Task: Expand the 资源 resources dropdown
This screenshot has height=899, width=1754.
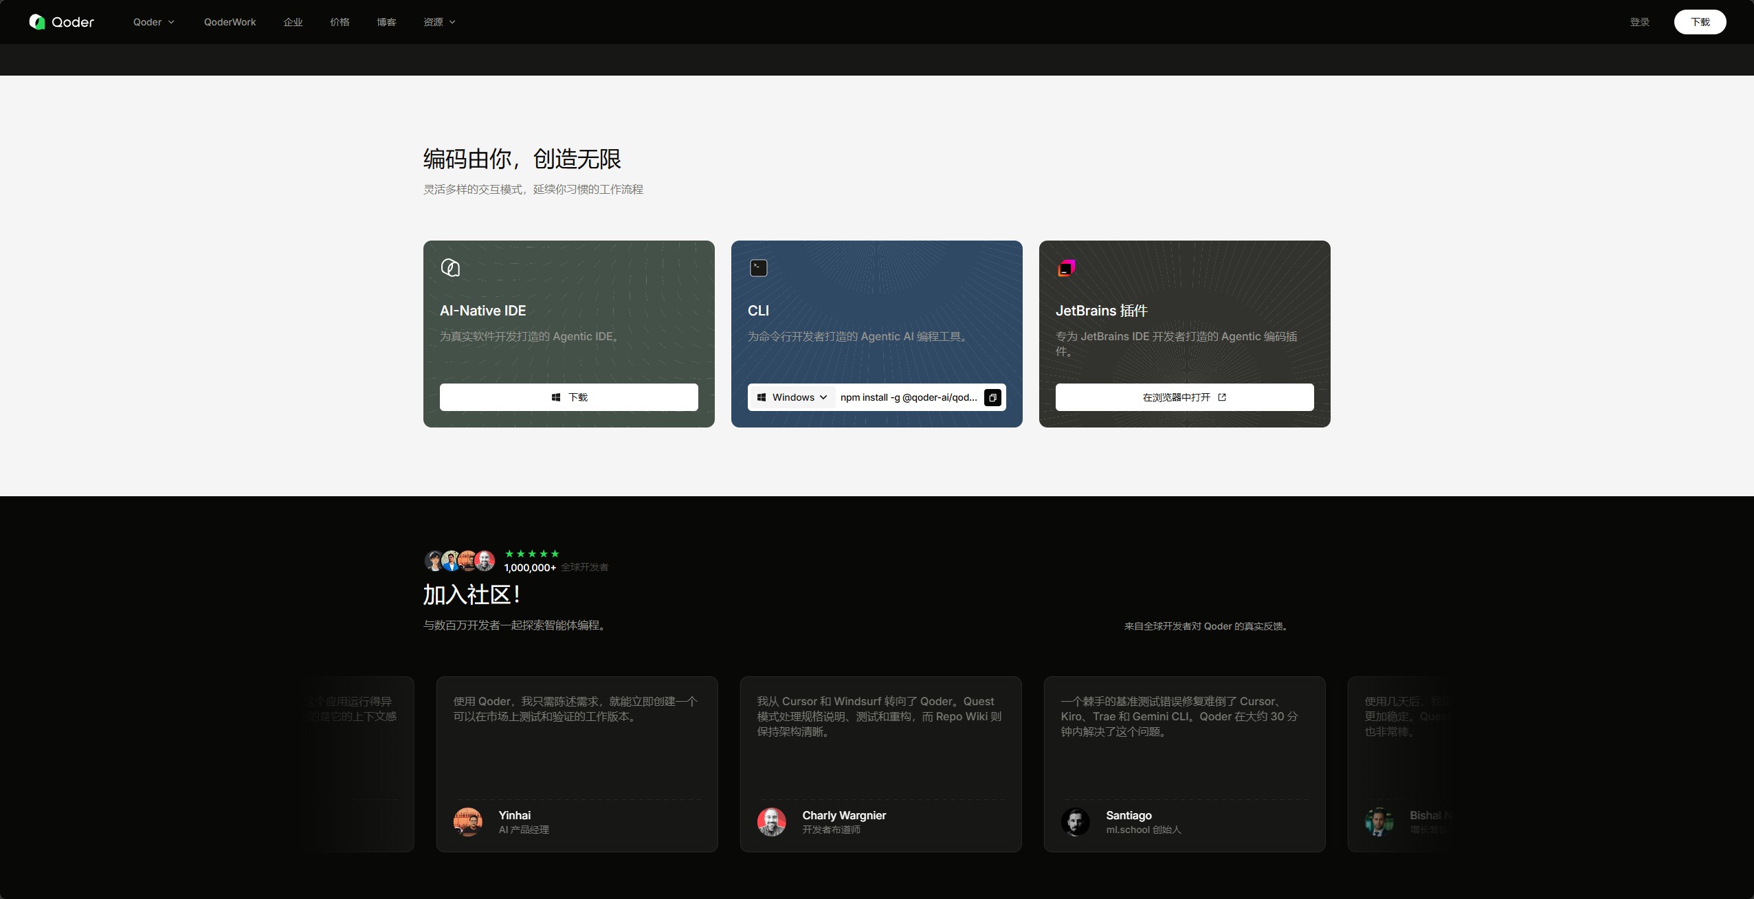Action: (440, 22)
